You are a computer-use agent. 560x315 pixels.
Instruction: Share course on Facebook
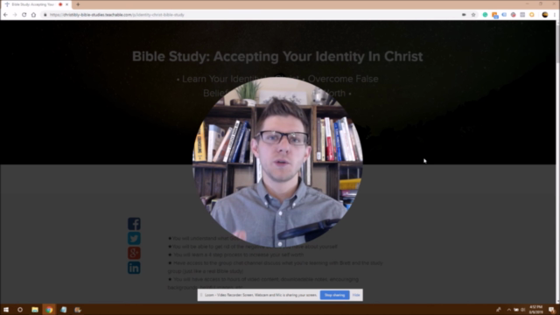pos(134,224)
